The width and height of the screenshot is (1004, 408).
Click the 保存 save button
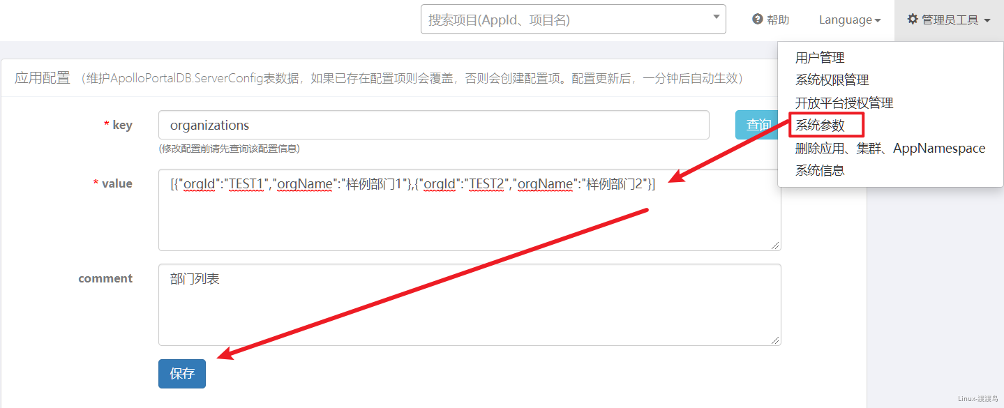point(182,373)
